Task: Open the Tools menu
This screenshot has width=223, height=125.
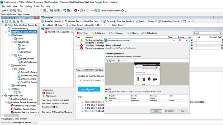Action: point(36,7)
